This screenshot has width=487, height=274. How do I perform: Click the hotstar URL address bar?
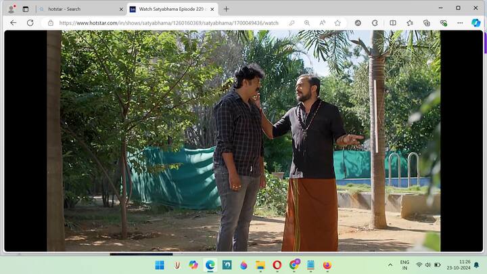tap(169, 22)
